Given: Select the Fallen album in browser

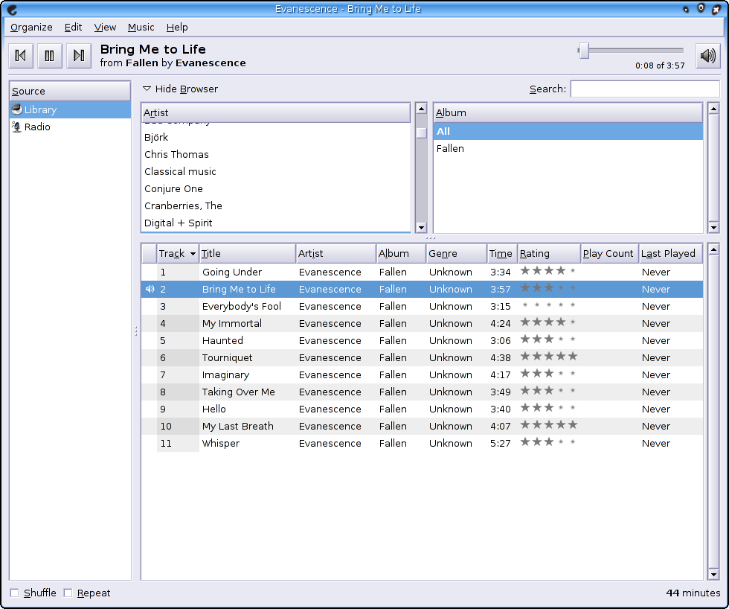Looking at the screenshot, I should coord(450,148).
